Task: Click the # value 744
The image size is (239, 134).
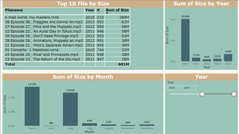Action: [x=100, y=50]
